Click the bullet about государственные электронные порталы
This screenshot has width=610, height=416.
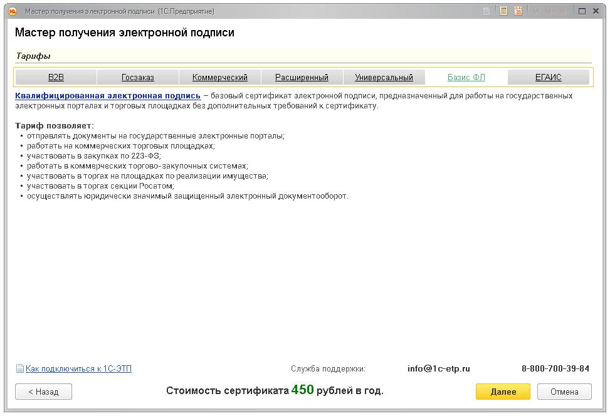(x=155, y=136)
